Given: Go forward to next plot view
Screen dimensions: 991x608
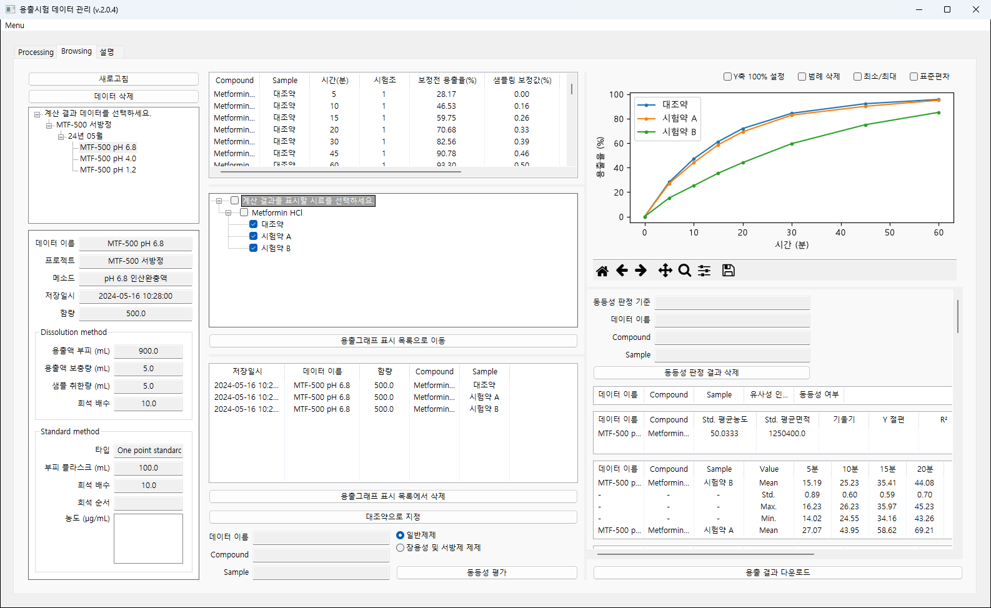Looking at the screenshot, I should 641,271.
